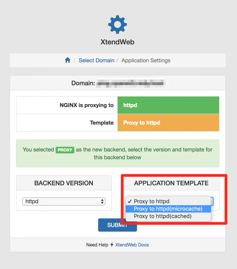
Task: Select Proxy to httpd(microcache) option
Action: (168, 209)
